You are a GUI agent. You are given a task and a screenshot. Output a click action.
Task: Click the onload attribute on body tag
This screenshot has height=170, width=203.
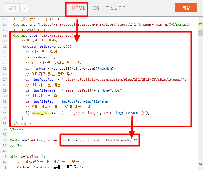pyautogui.click(x=99, y=140)
